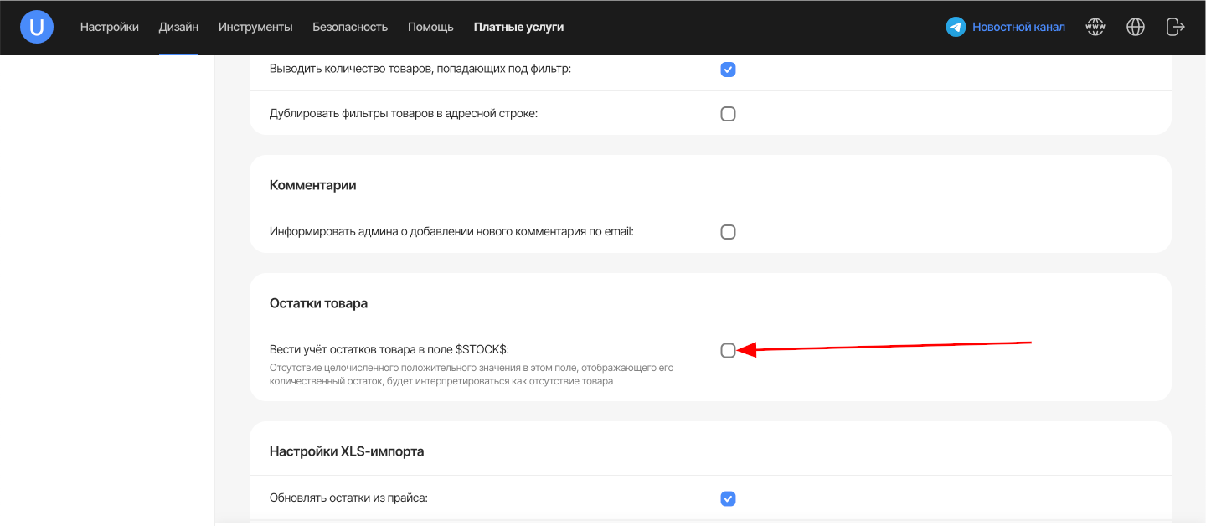
Task: Uncheck 'Выводить количество товаров' filter checkbox
Action: tap(728, 70)
